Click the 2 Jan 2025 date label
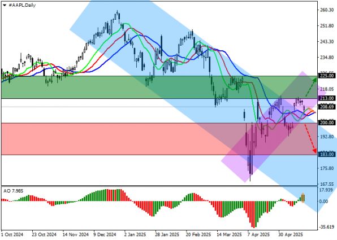Viewport: 337px width, 240px height. pos(135,234)
